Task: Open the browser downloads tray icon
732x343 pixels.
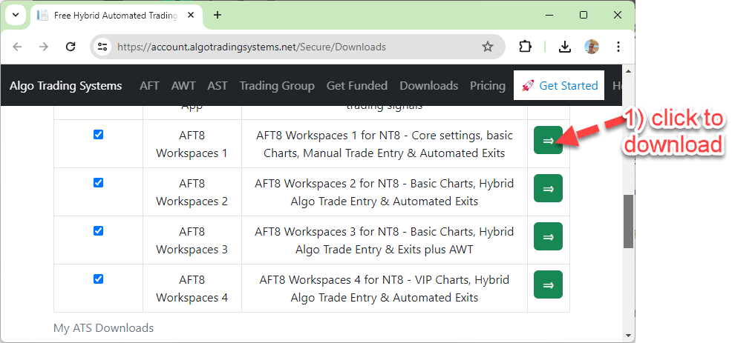Action: 565,47
